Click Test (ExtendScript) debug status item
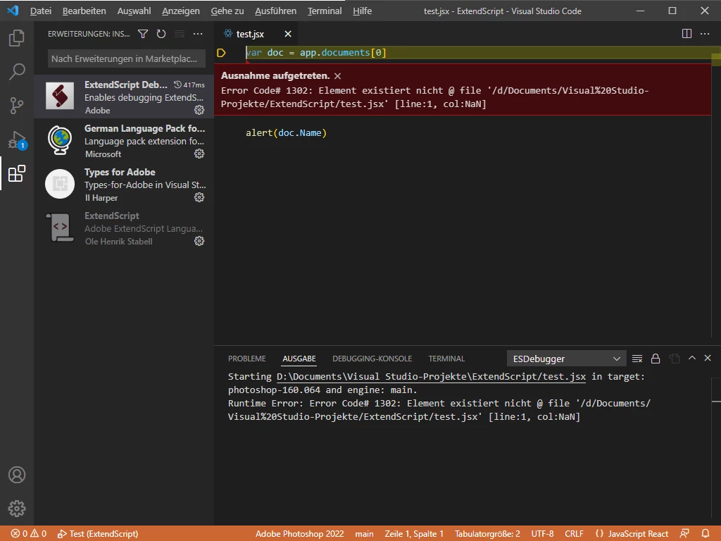The width and height of the screenshot is (721, 541). point(97,534)
